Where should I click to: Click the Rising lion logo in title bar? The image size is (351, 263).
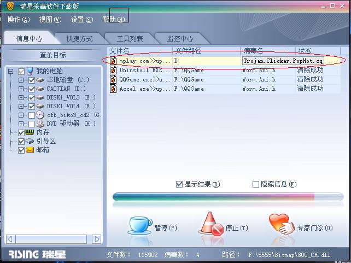point(10,6)
